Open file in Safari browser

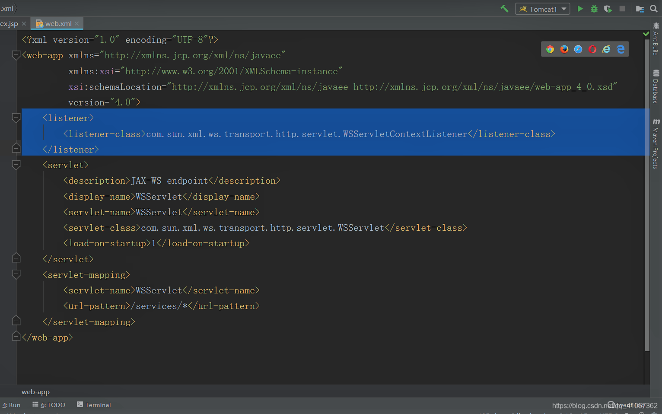(x=578, y=49)
